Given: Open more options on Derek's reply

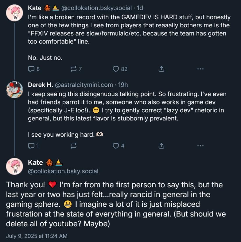Looking at the screenshot, I should (200, 146).
